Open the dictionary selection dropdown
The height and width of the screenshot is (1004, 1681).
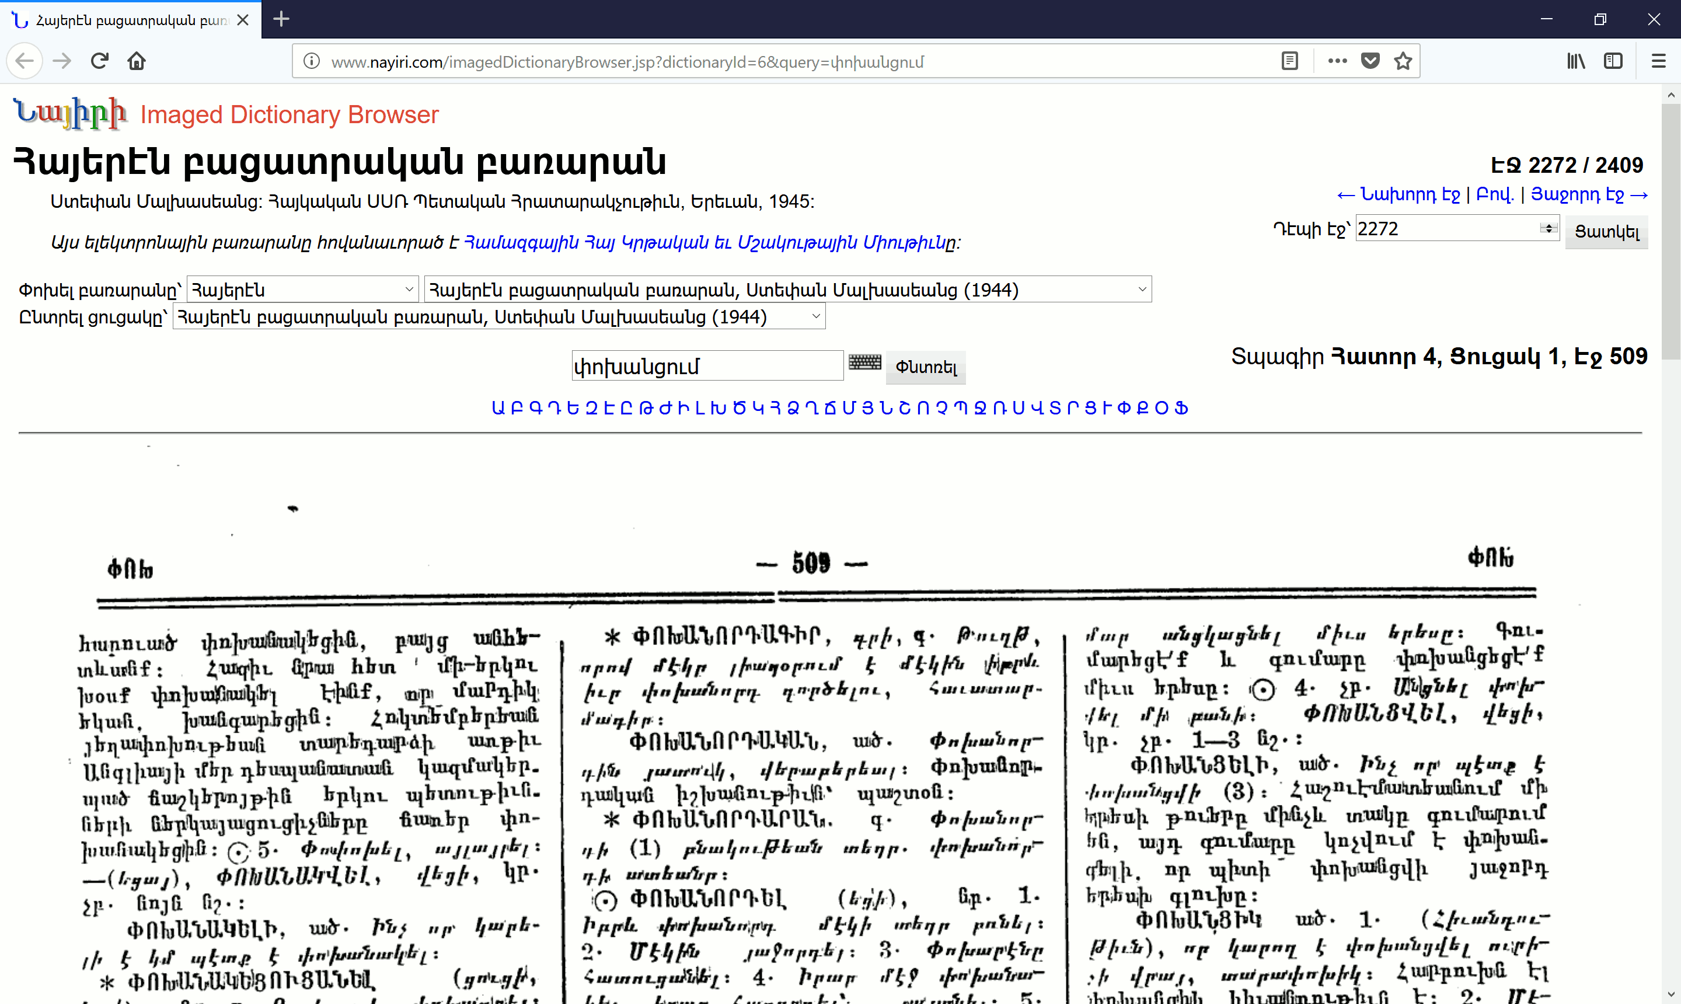(x=787, y=290)
